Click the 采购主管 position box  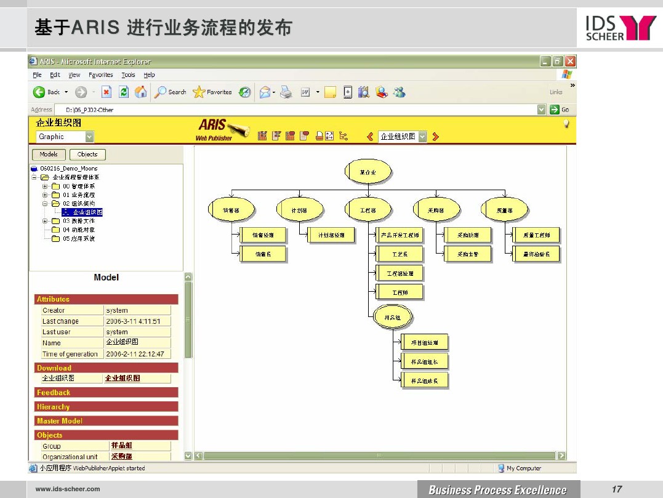468,254
